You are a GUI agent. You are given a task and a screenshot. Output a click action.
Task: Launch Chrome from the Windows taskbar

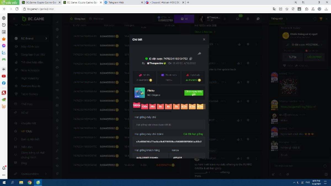tap(30, 182)
